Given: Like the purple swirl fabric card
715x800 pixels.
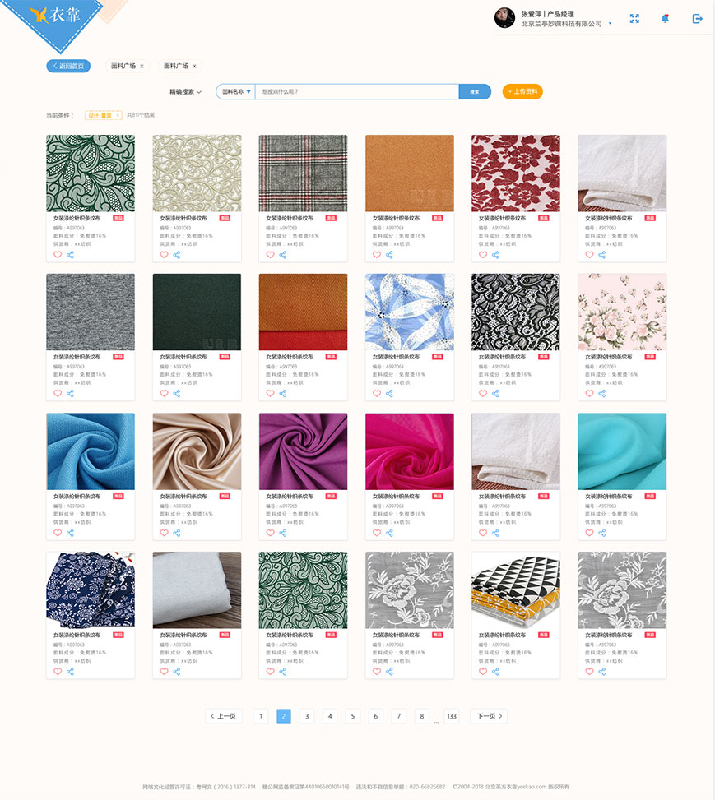Looking at the screenshot, I should pyautogui.click(x=270, y=533).
